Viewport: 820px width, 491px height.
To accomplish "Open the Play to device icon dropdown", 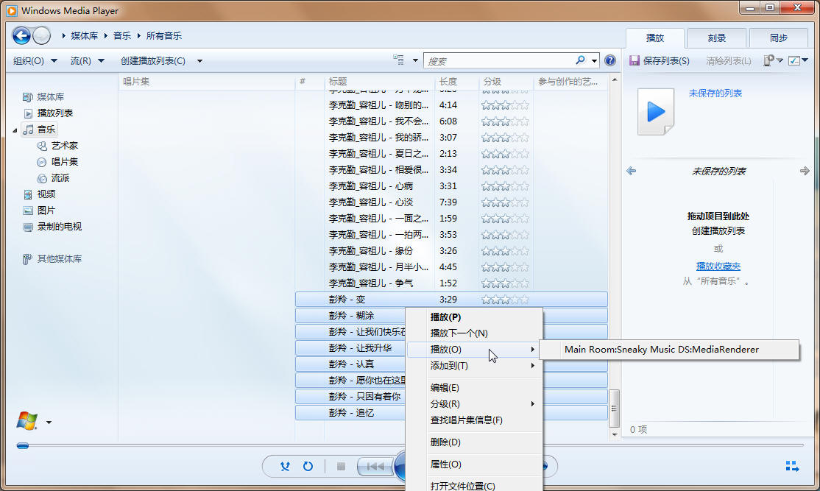I will click(772, 60).
